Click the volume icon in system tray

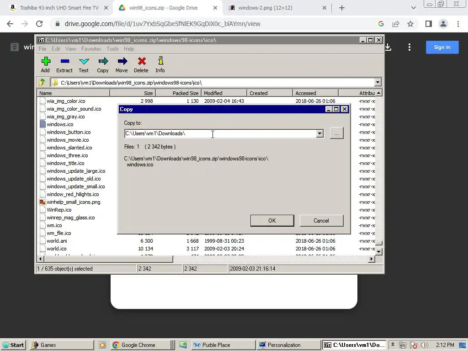coord(425,345)
